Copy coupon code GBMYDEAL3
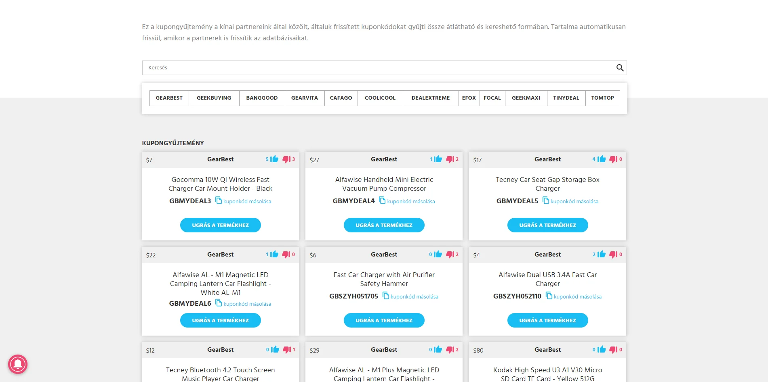Viewport: 768px width, 382px height. pyautogui.click(x=243, y=201)
